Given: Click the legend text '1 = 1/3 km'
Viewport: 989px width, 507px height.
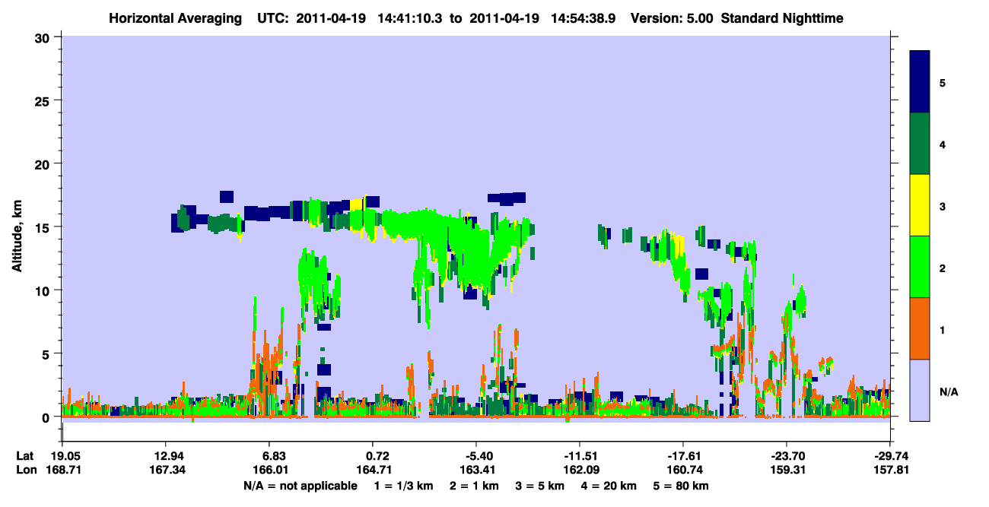Looking at the screenshot, I should click(403, 486).
